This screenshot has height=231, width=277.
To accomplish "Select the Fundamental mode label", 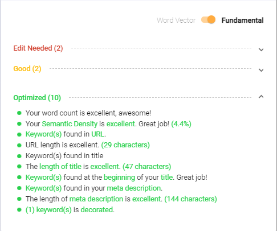I will click(242, 20).
